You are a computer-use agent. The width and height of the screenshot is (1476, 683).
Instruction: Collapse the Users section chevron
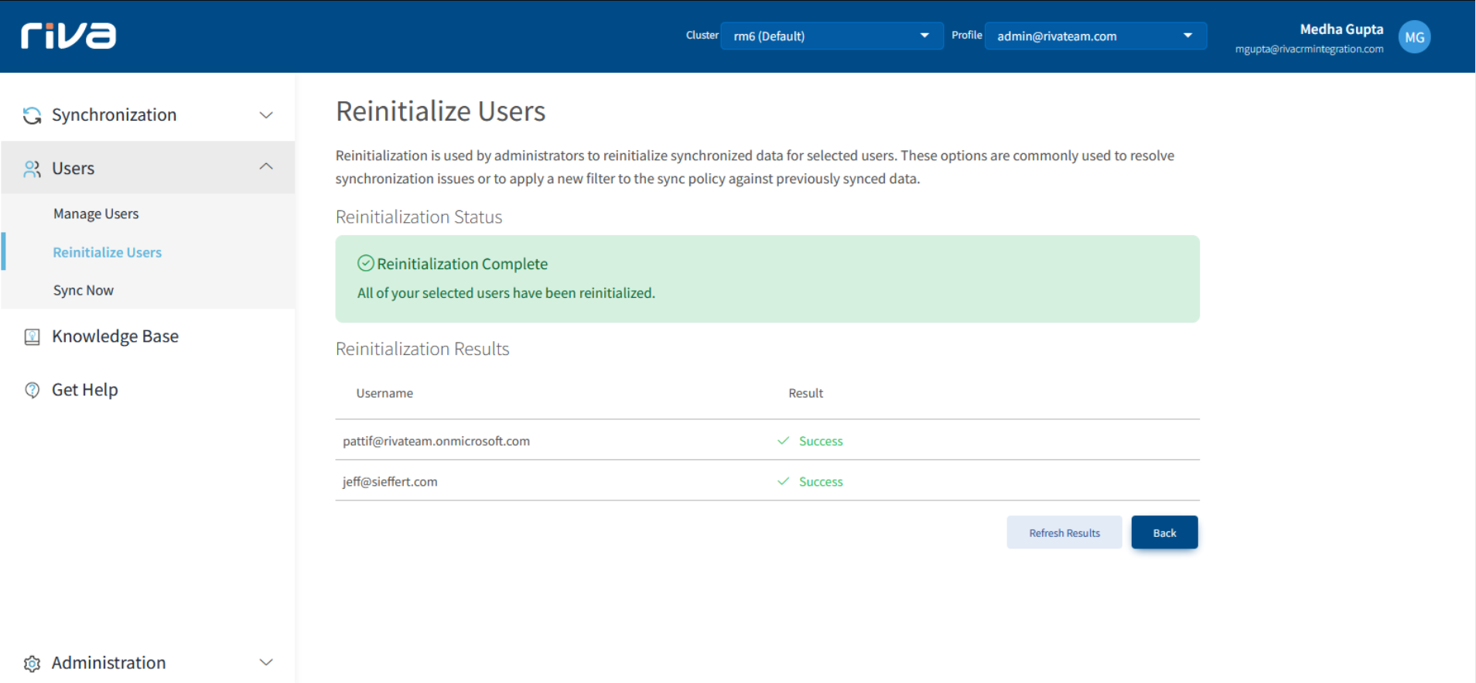point(266,166)
